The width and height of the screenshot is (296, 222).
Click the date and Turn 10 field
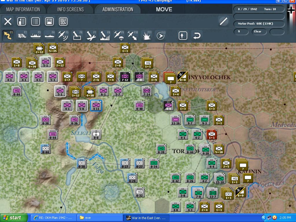pyautogui.click(x=259, y=9)
